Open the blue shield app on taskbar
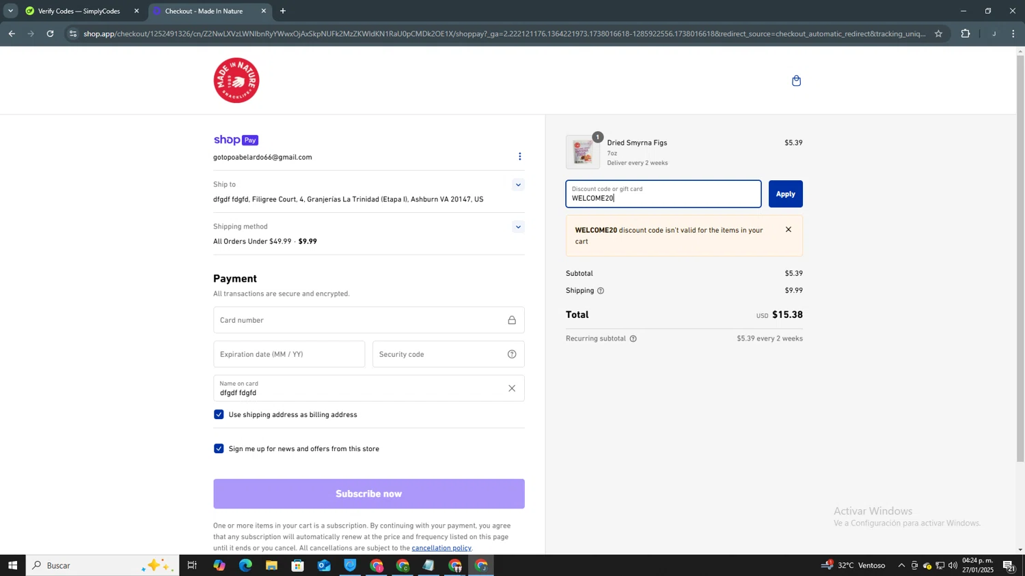Screen dimensions: 1025x576 pos(350,566)
